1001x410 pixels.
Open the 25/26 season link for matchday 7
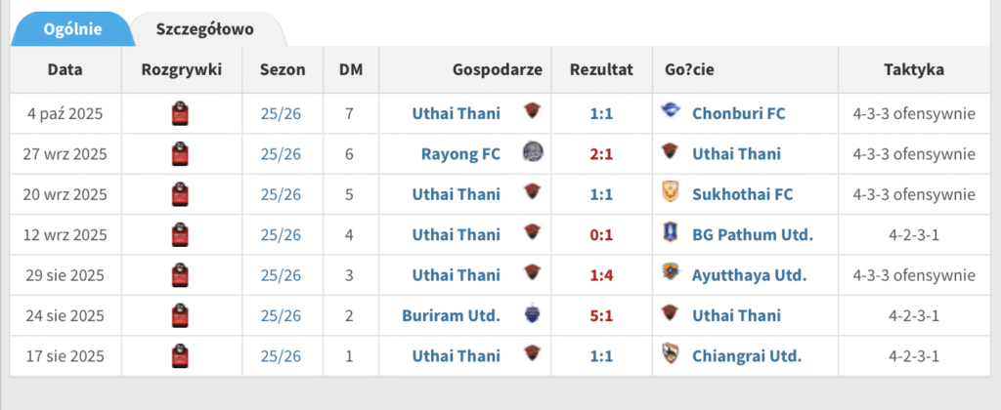283,113
